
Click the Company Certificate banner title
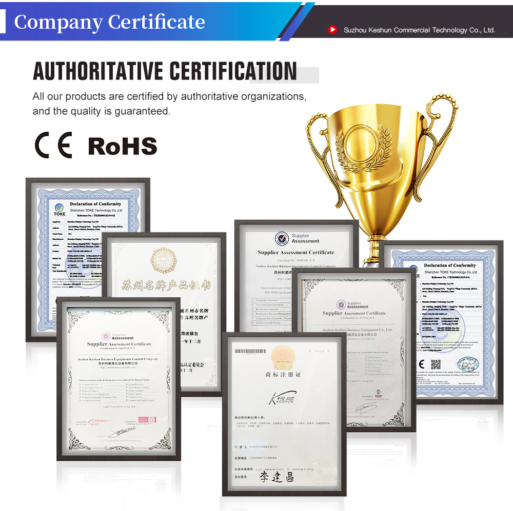[x=110, y=22]
